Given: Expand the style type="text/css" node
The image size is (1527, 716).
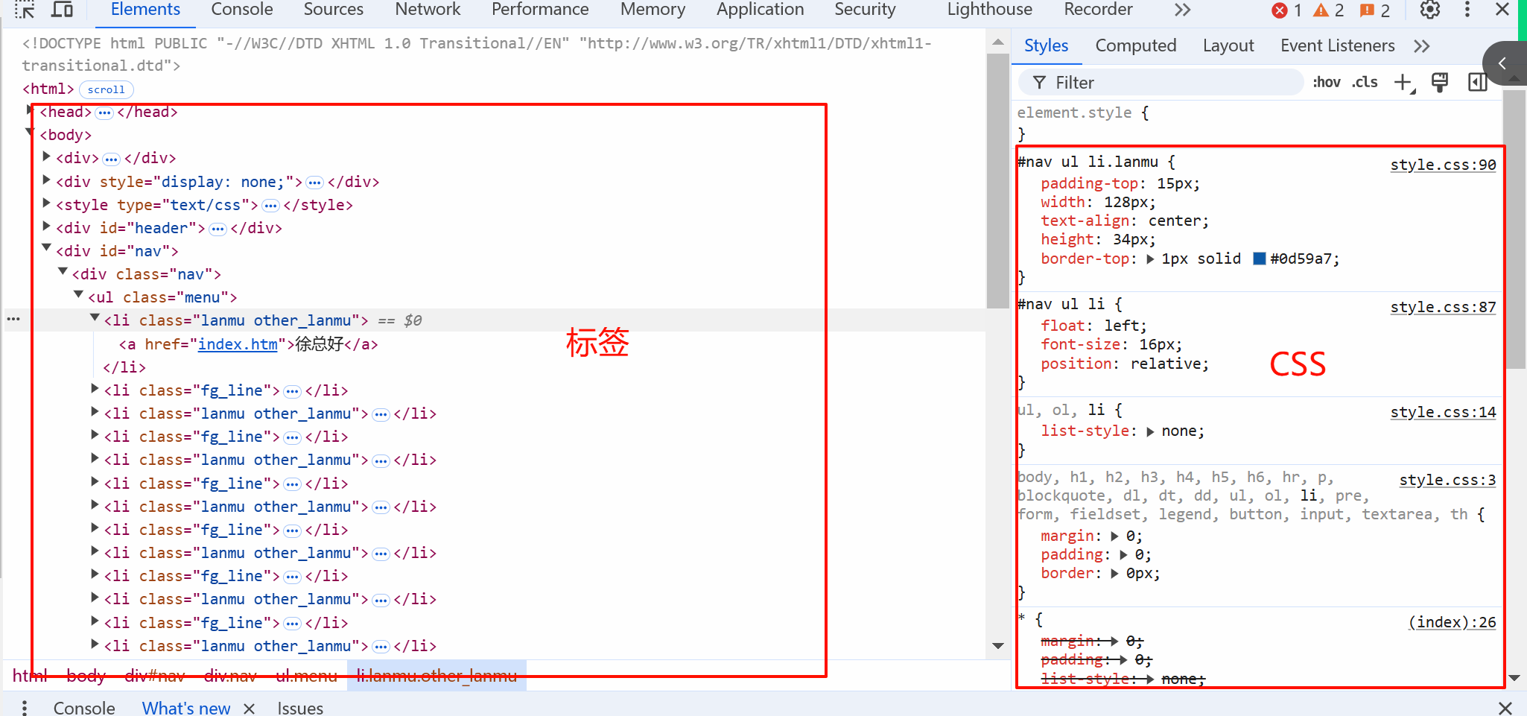Looking at the screenshot, I should 46,203.
